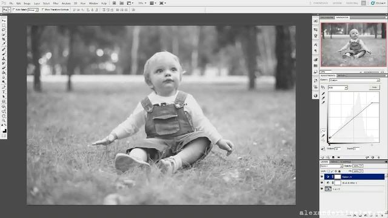Select the Lasso tool
The image size is (388, 218).
(4, 30)
